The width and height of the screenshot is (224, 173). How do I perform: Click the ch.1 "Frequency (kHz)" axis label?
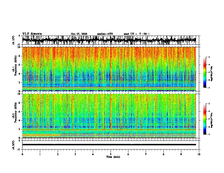(16, 66)
